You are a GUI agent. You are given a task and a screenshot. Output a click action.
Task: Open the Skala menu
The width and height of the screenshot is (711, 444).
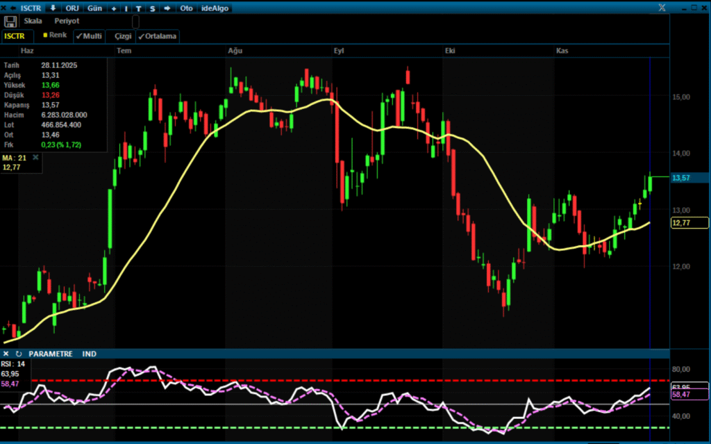click(33, 21)
